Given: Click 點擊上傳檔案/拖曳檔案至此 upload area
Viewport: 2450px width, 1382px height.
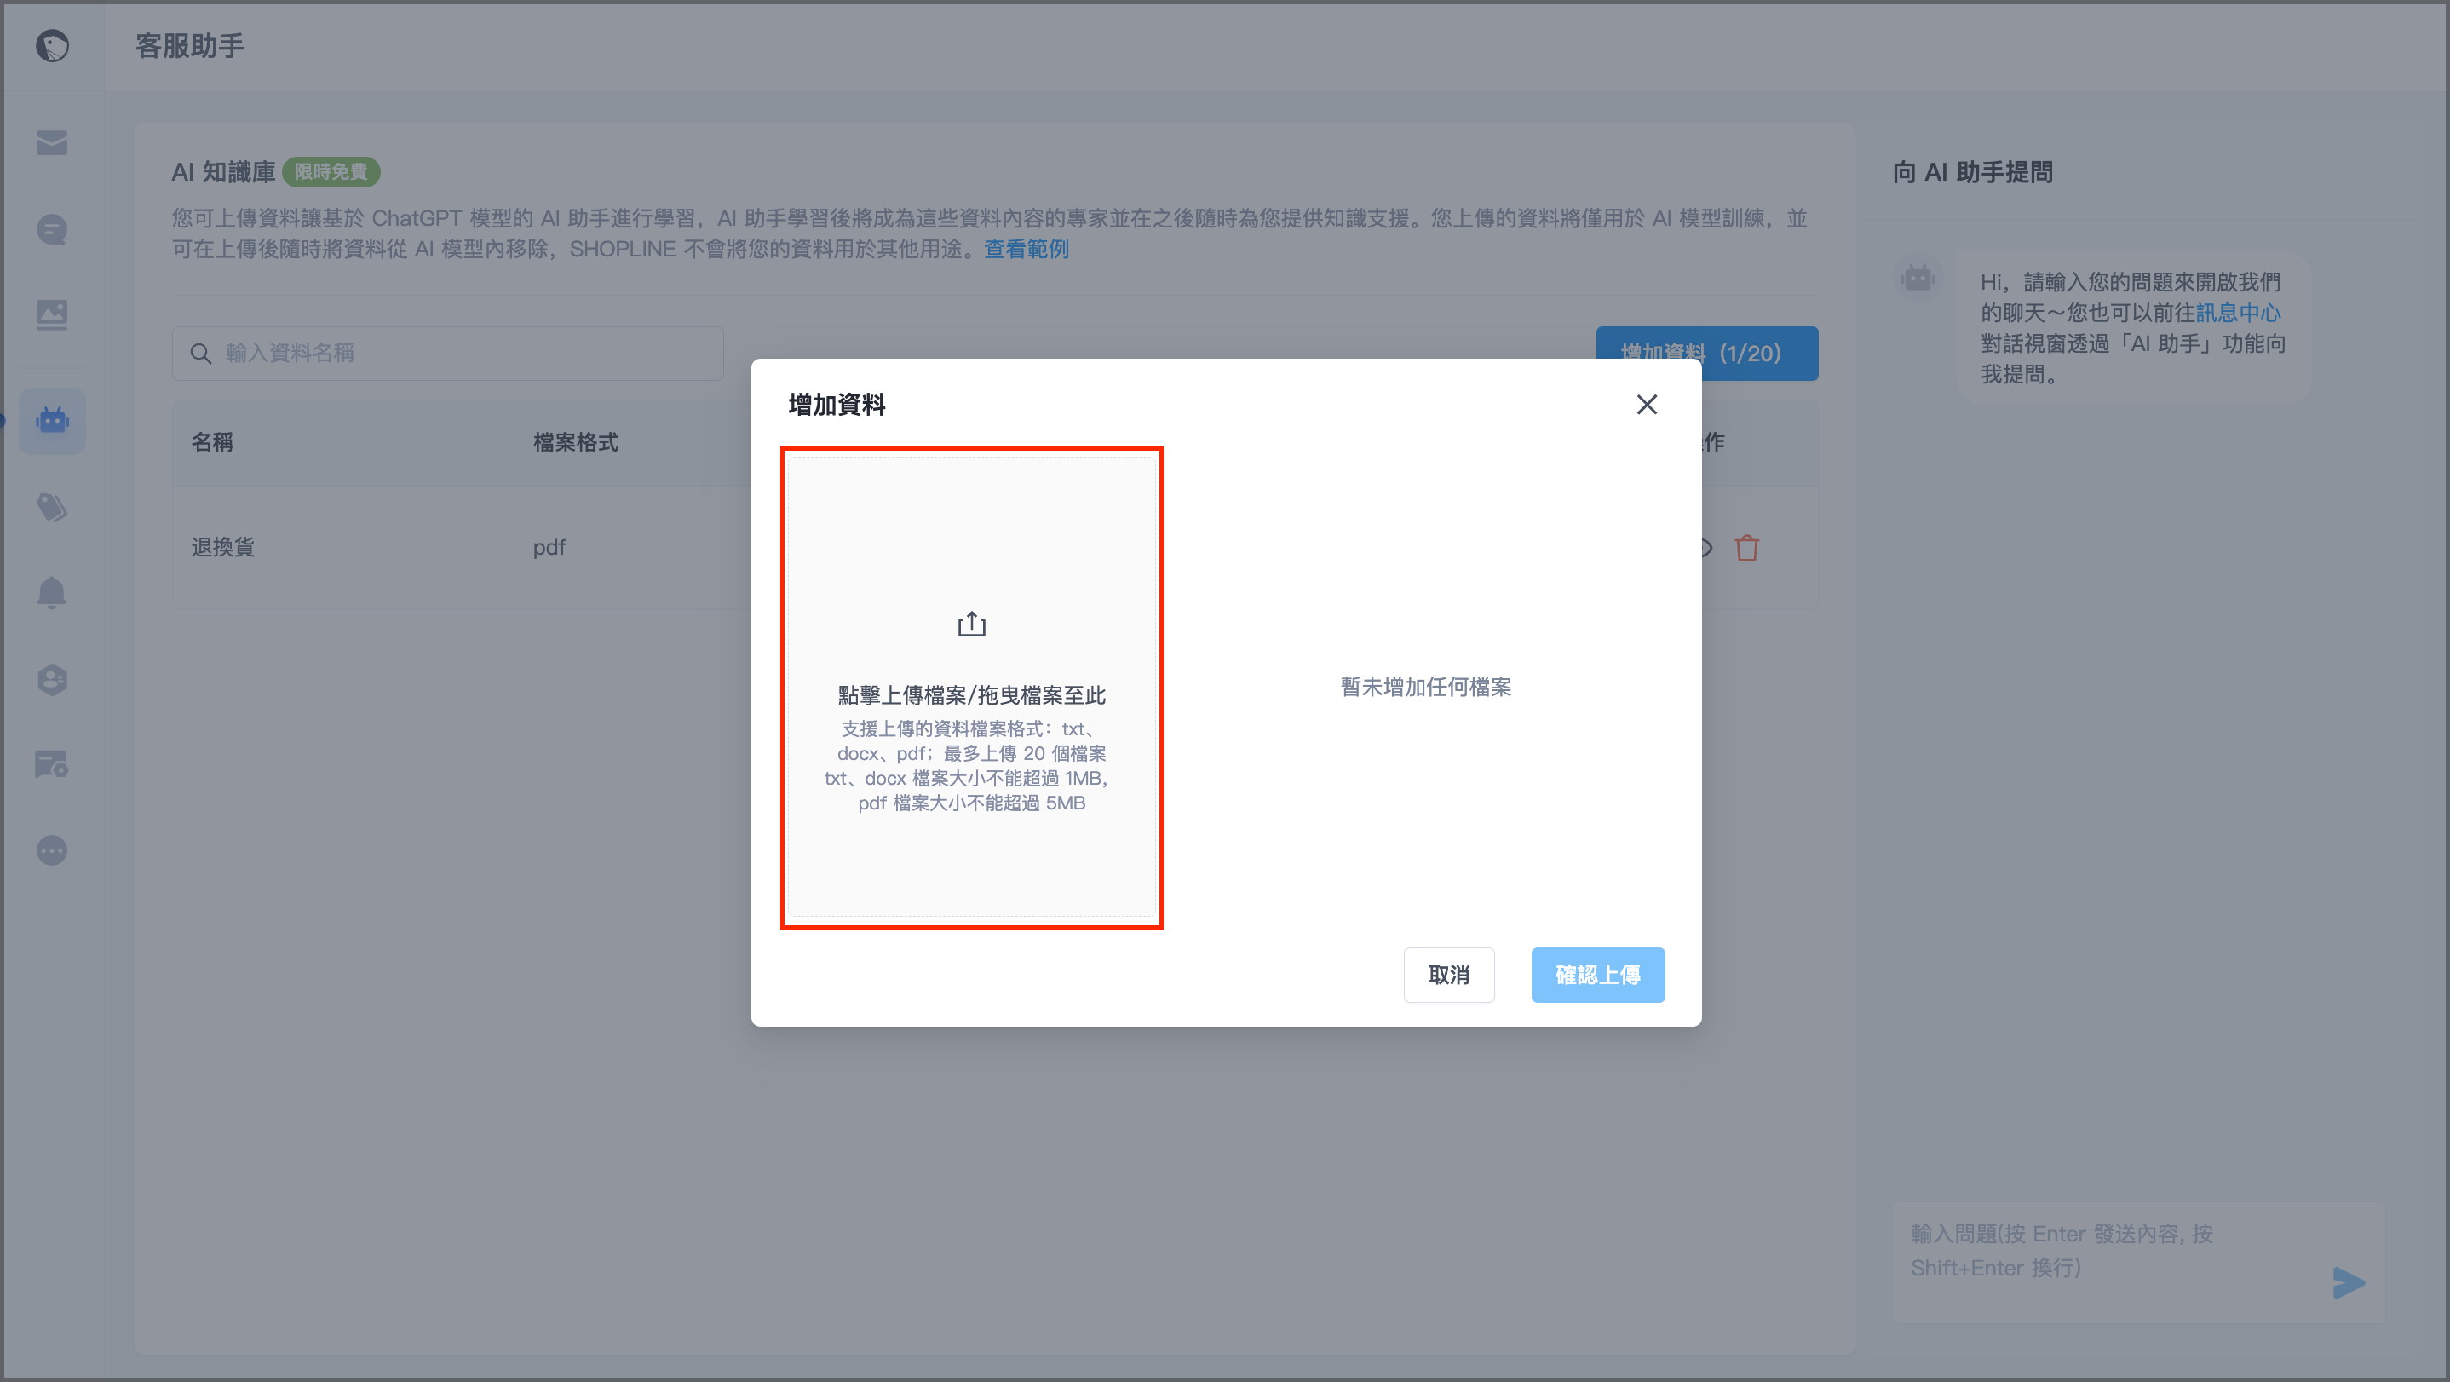Looking at the screenshot, I should pyautogui.click(x=971, y=687).
